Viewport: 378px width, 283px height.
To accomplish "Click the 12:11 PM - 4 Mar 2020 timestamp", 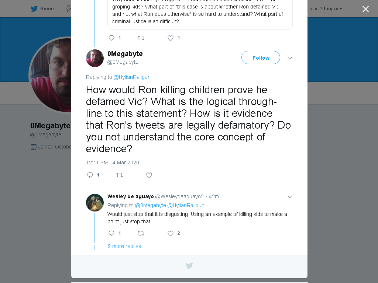I will coord(113,163).
